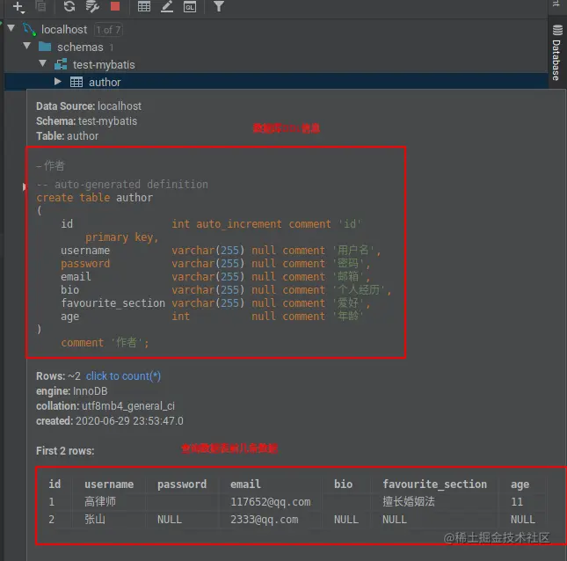Click the "primary key," DDL line
Image resolution: width=567 pixels, height=561 pixels.
click(x=122, y=237)
